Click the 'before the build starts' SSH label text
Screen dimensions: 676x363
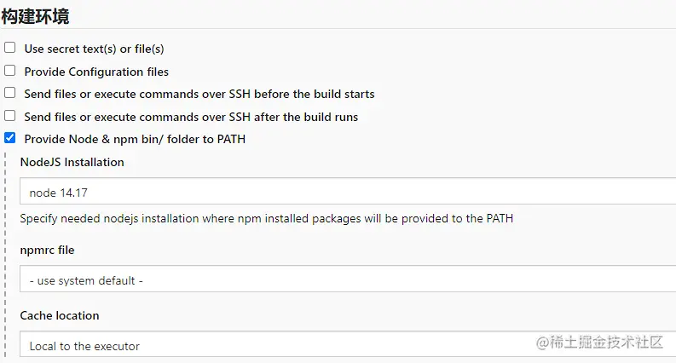point(199,94)
